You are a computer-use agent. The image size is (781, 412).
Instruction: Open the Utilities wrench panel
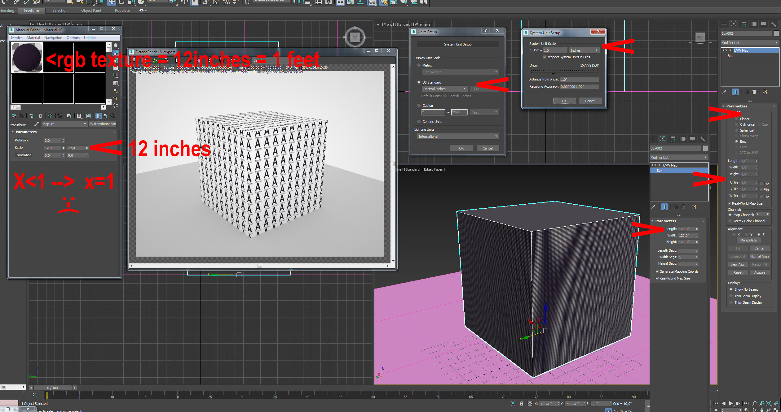pyautogui.click(x=773, y=24)
